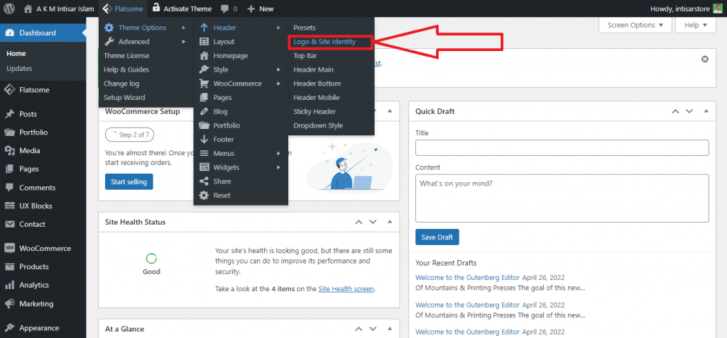Screen dimensions: 727x338
Task: Open the Header Main menu item
Action: coord(313,69)
